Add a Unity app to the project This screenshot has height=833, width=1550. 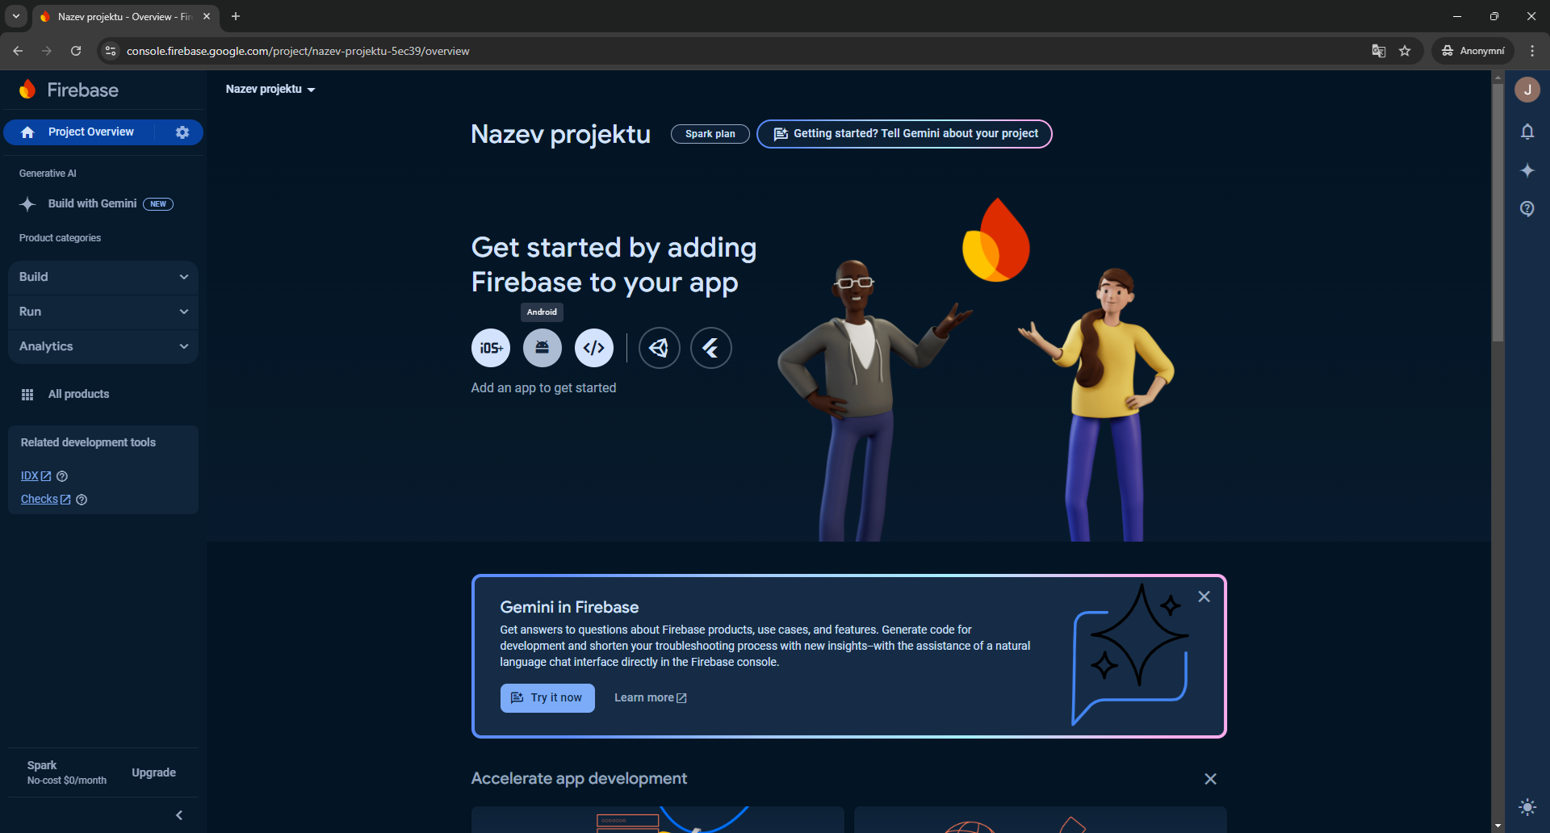[x=660, y=348]
